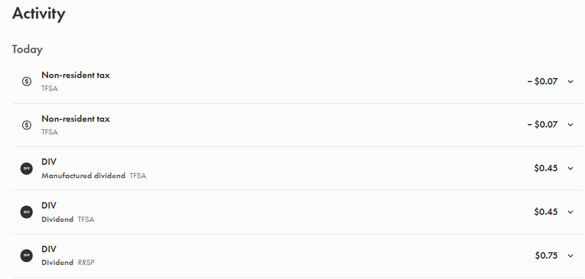Click the dollar icon of the topmost Non-resident tax entry
This screenshot has width=585, height=279.
click(x=26, y=81)
